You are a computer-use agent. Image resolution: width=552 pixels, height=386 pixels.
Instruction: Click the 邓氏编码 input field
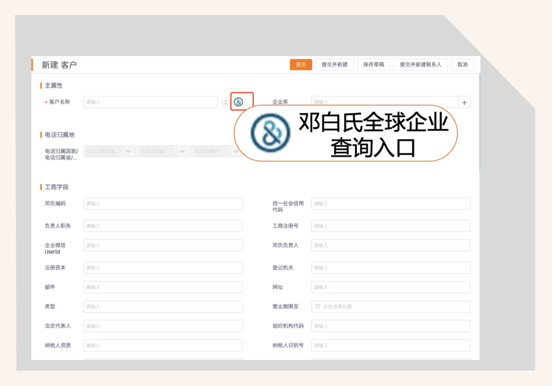(163, 203)
